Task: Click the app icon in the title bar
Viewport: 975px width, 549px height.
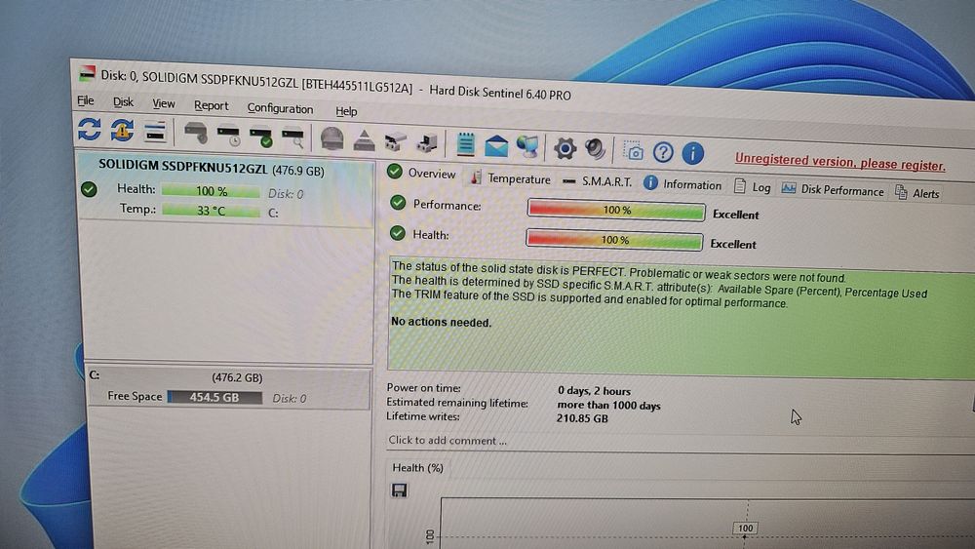Action: coord(87,73)
